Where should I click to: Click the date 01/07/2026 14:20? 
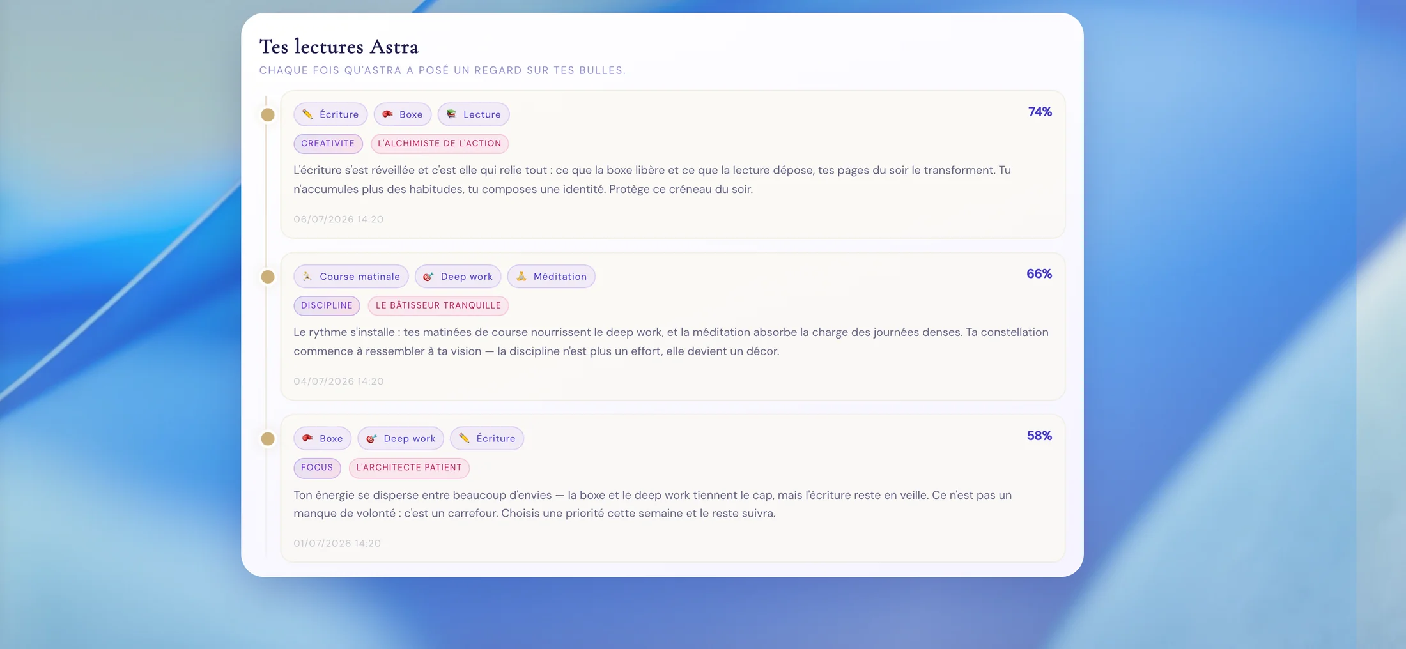337,544
